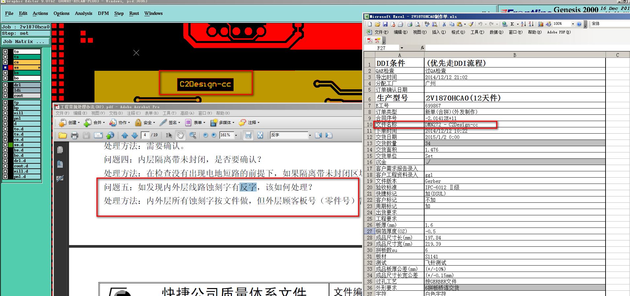Open Genesis File menu

(9, 13)
